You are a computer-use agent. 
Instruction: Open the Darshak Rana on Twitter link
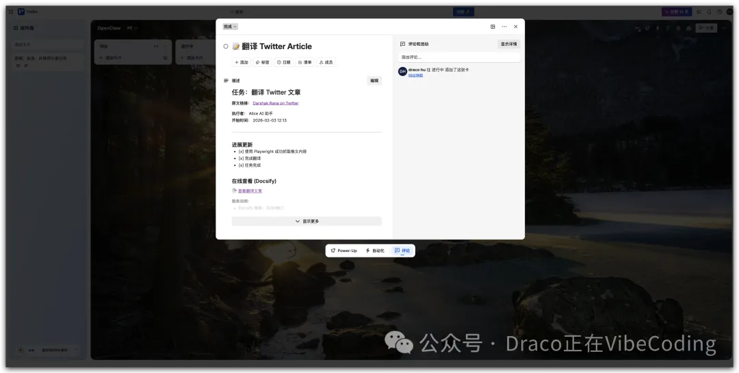pos(276,103)
